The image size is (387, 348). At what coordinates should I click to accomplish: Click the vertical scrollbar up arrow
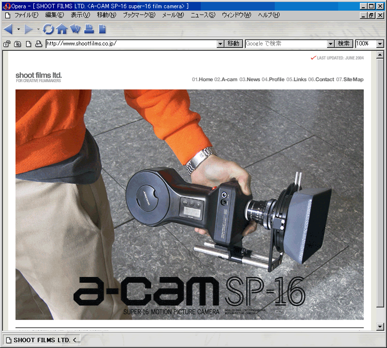(x=380, y=55)
